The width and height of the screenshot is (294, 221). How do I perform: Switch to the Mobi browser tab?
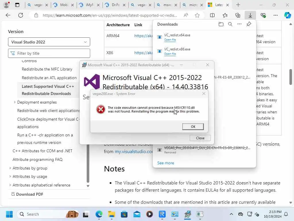point(63,5)
